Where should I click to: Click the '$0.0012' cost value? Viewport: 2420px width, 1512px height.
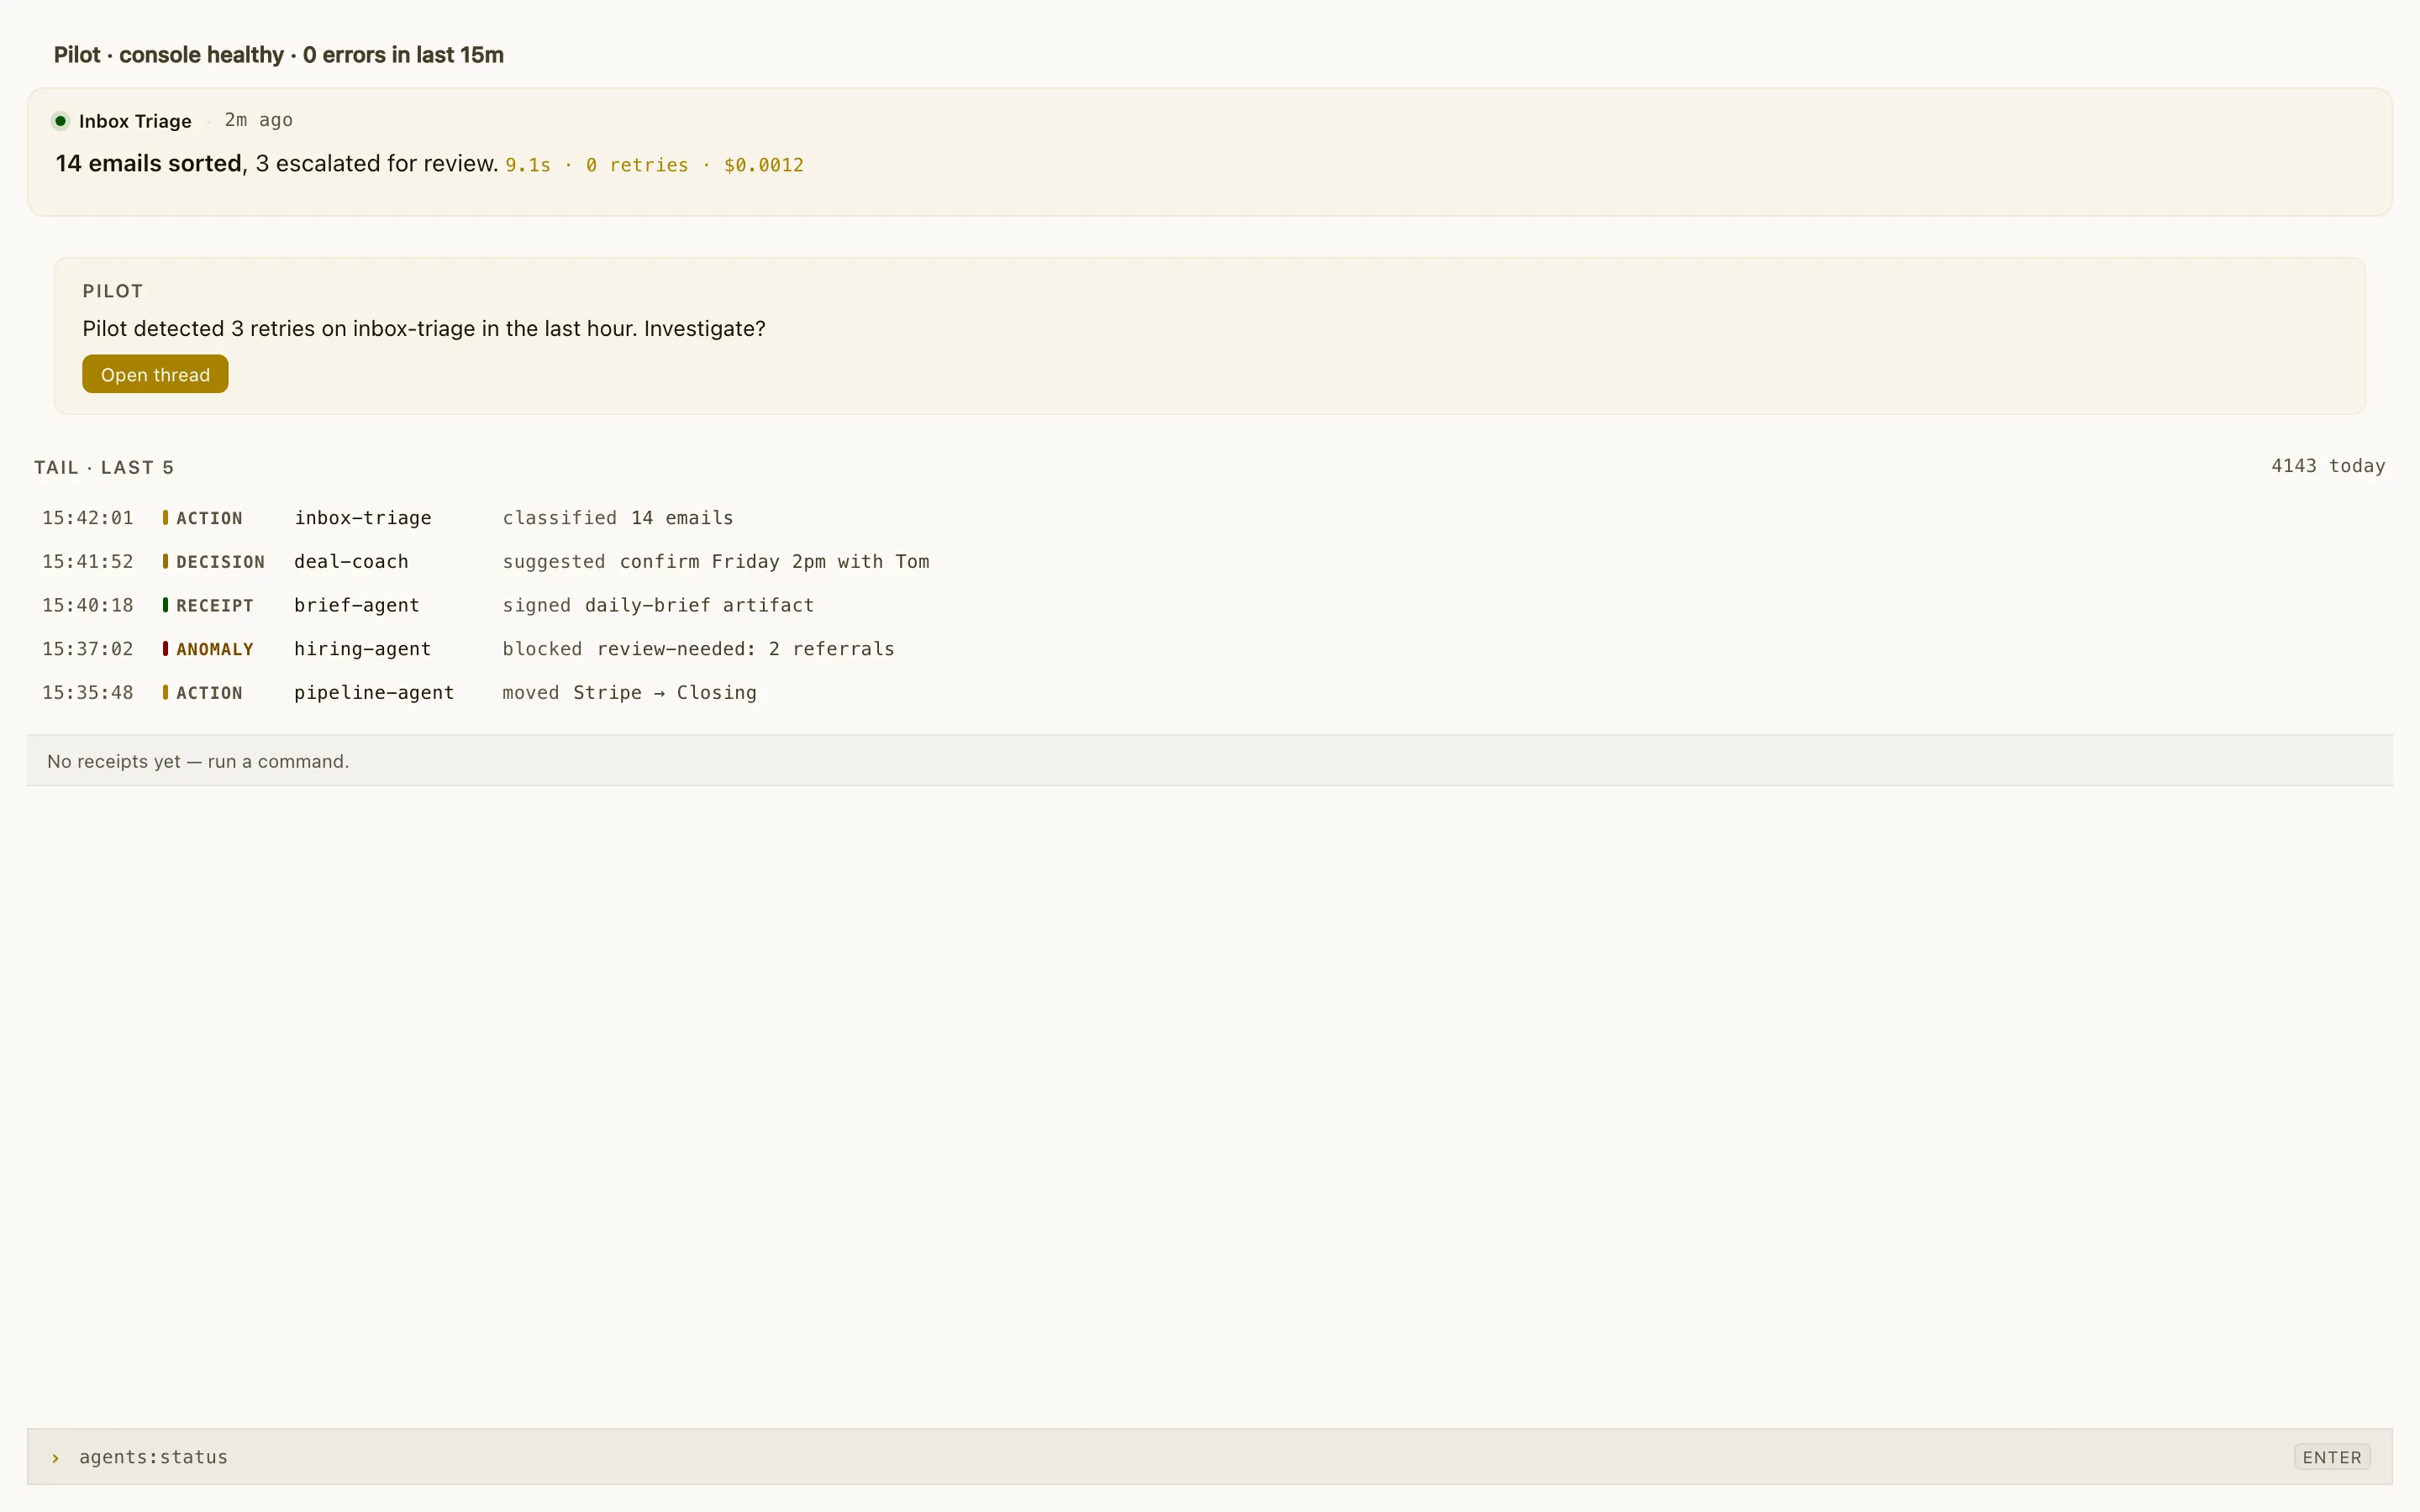764,165
